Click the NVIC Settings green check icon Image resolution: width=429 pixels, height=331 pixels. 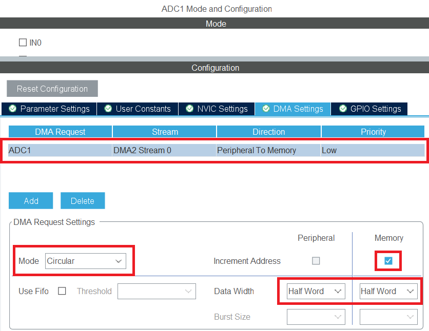(190, 109)
